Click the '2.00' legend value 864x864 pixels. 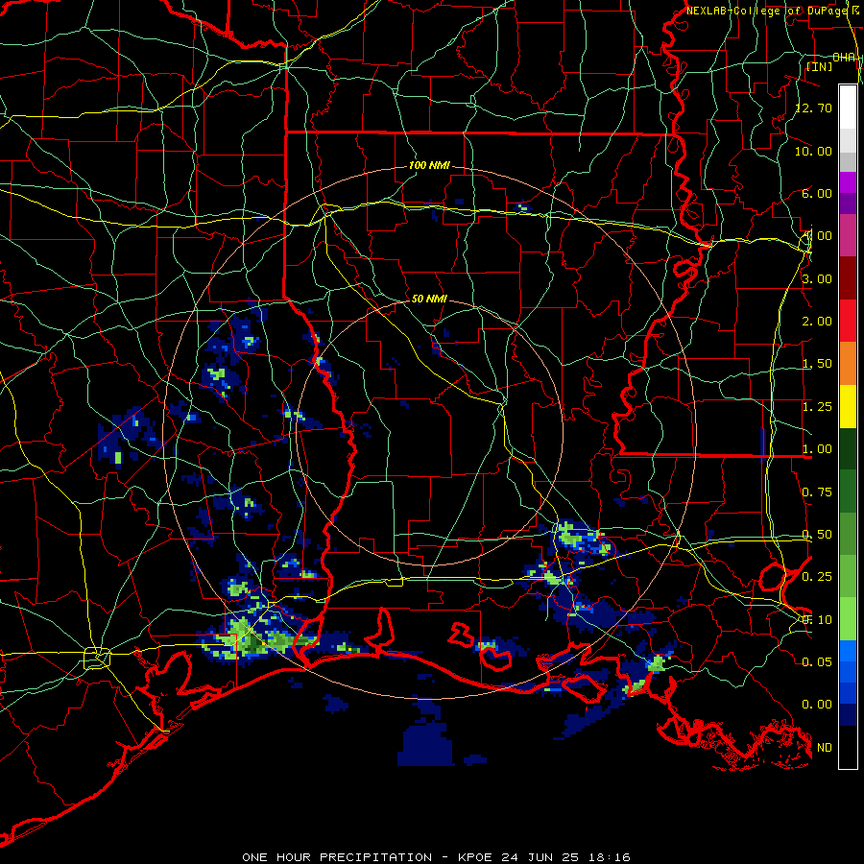point(817,322)
